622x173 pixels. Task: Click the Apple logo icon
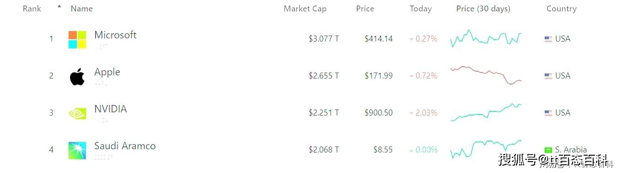point(77,77)
